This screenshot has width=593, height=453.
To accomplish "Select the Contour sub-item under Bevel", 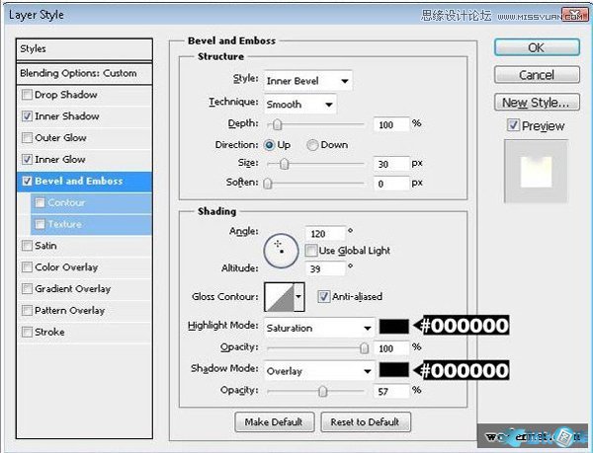I will pyautogui.click(x=66, y=202).
